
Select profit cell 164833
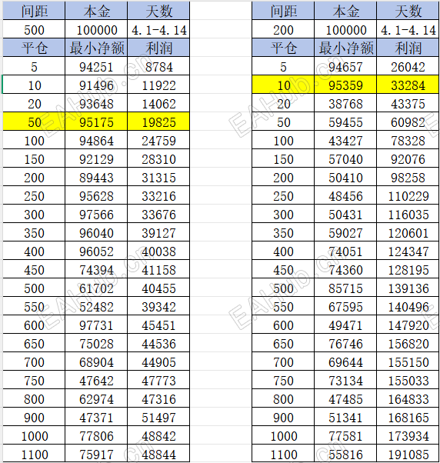408,398
